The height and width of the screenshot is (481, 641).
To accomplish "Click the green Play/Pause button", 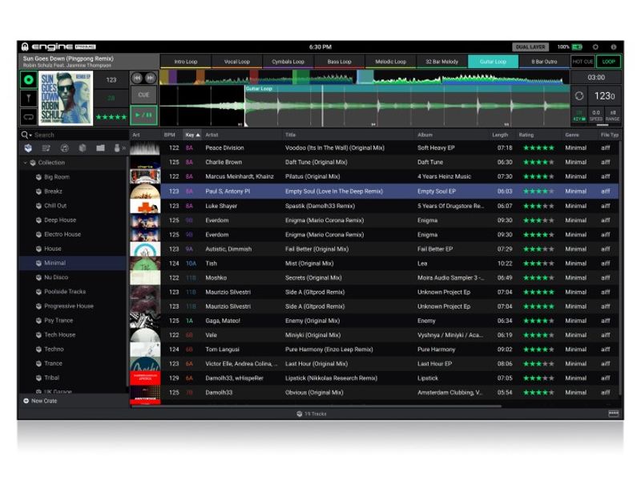I will pyautogui.click(x=143, y=115).
